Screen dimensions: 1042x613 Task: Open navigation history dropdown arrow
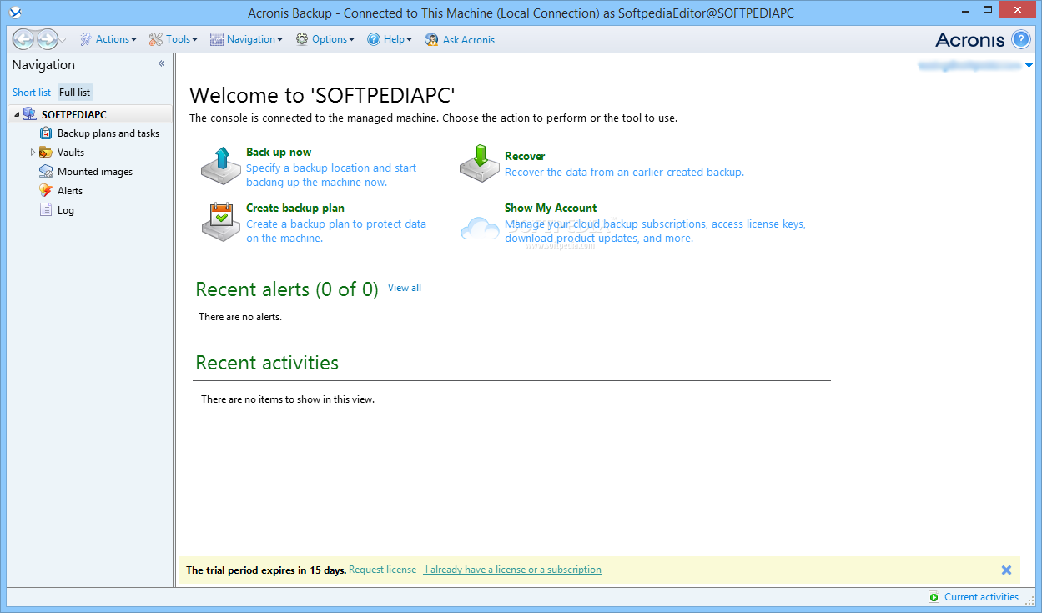(63, 40)
